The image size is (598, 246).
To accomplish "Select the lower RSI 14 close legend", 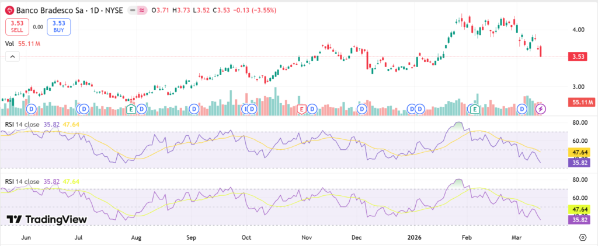I will coord(26,181).
